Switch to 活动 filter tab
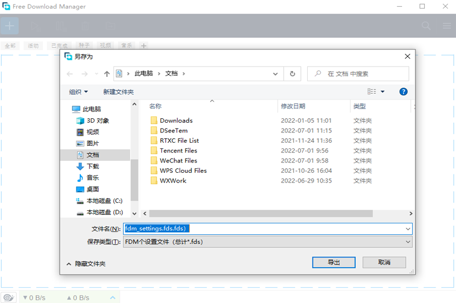 coord(33,45)
